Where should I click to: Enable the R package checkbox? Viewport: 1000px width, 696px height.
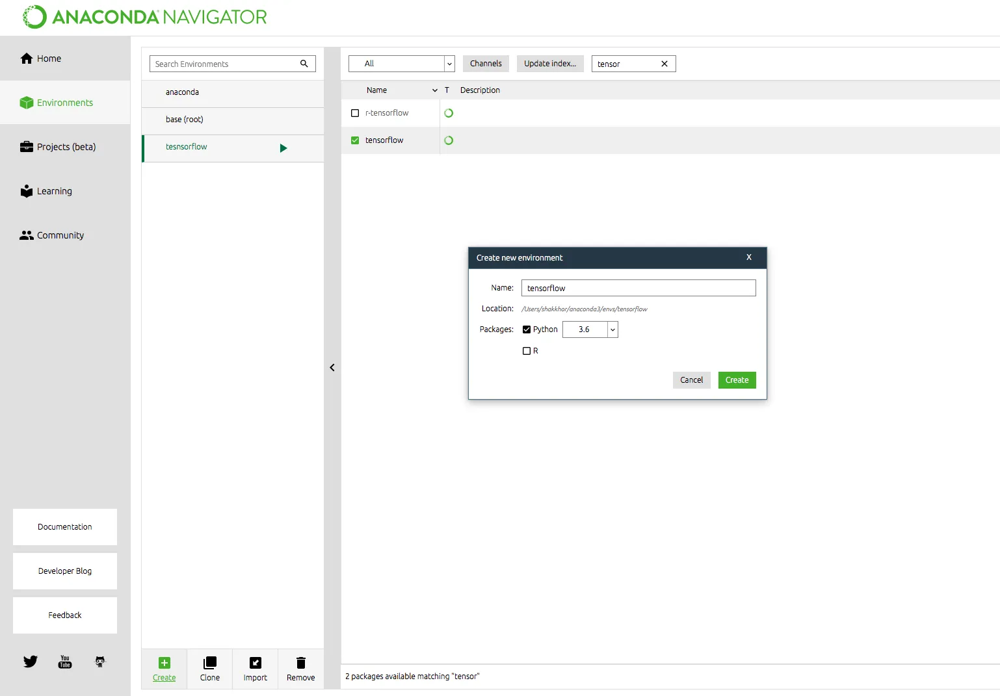coord(527,351)
